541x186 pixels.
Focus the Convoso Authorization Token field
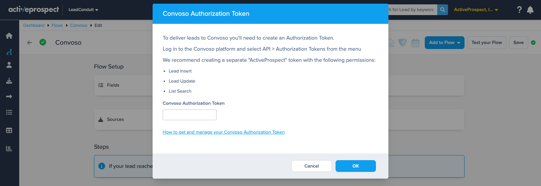click(x=190, y=115)
